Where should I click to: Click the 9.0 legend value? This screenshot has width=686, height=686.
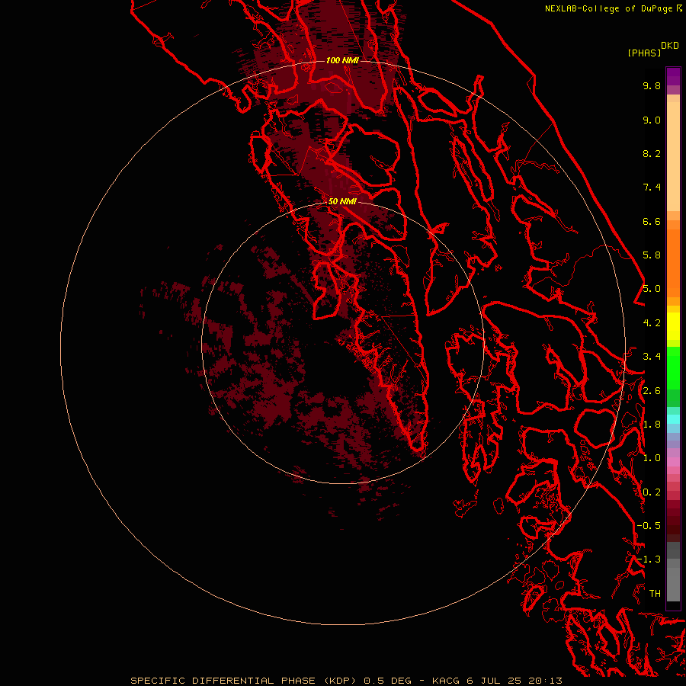pyautogui.click(x=652, y=120)
